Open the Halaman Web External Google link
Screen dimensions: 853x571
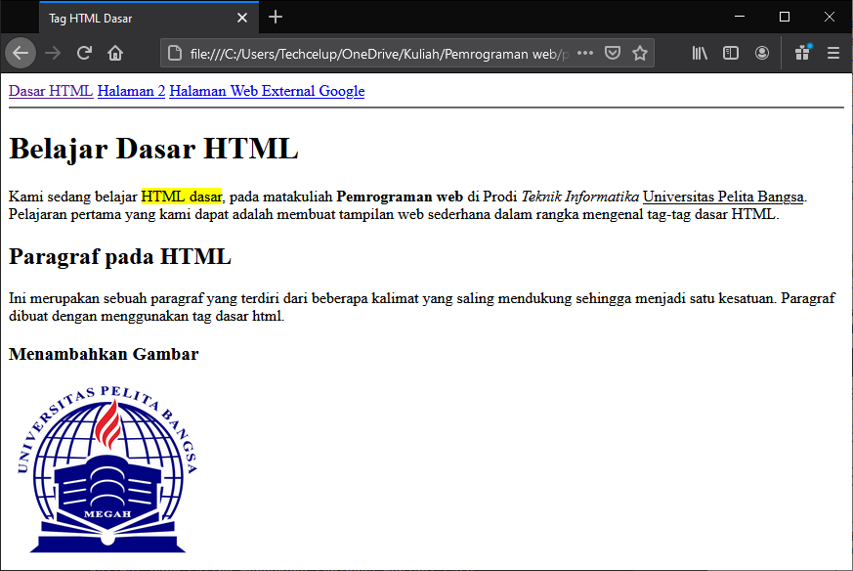266,90
